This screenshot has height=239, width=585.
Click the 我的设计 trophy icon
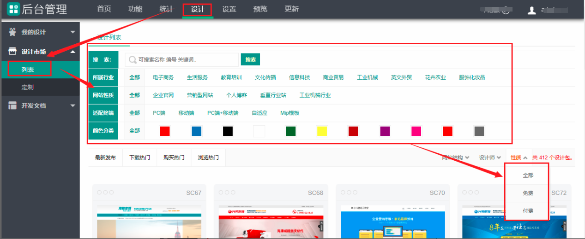(12, 32)
